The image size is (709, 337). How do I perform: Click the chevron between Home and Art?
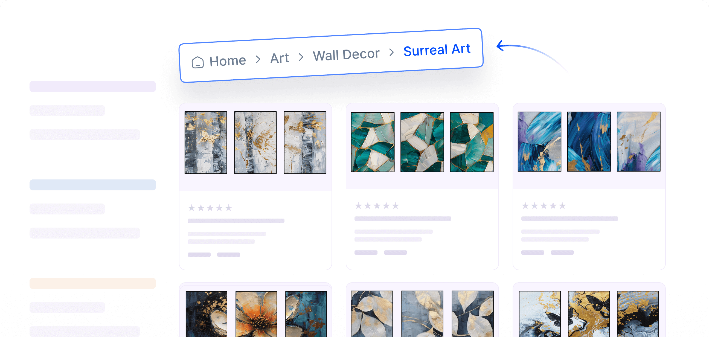coord(258,59)
